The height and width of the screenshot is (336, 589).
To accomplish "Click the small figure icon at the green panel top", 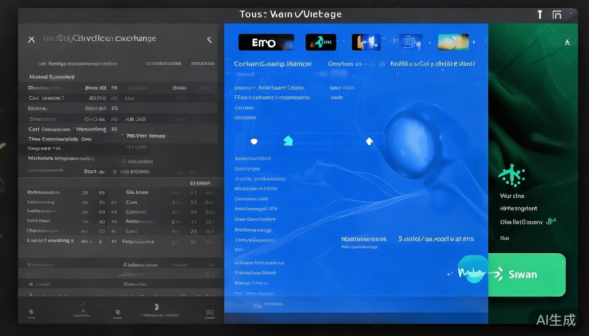I will 567,42.
